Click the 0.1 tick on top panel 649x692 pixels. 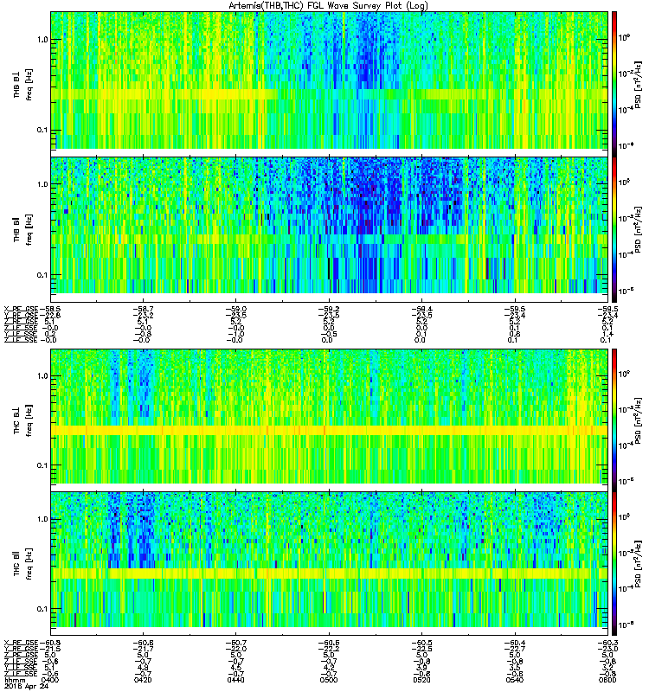[x=42, y=131]
